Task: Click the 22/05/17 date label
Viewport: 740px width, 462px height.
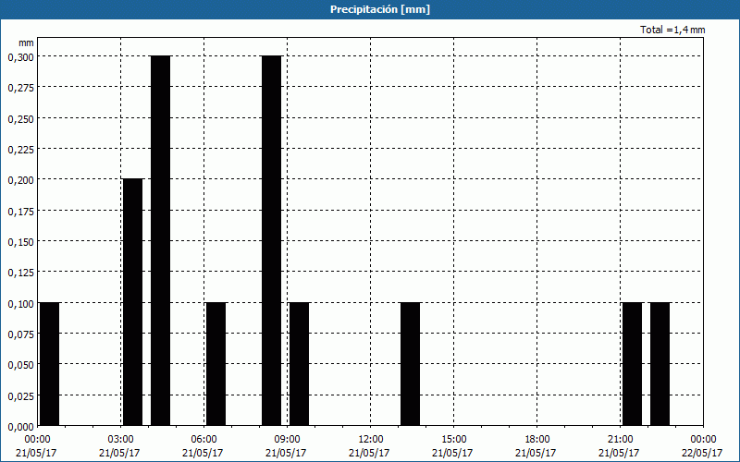Action: [702, 453]
